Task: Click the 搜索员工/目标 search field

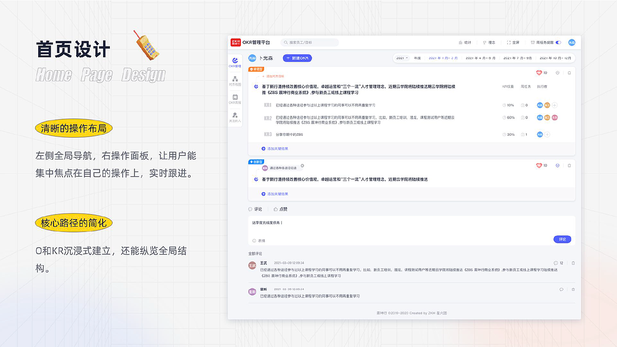Action: pyautogui.click(x=309, y=42)
